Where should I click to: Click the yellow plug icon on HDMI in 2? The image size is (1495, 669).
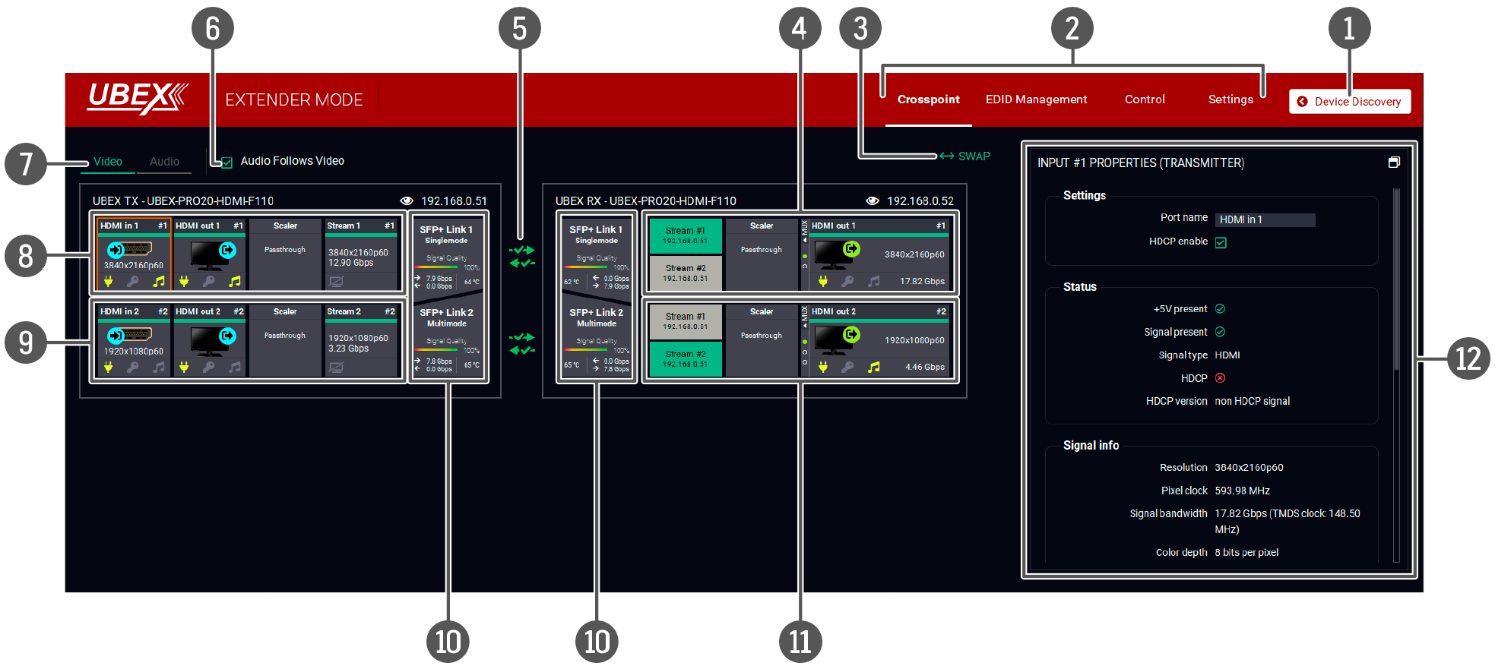click(109, 368)
